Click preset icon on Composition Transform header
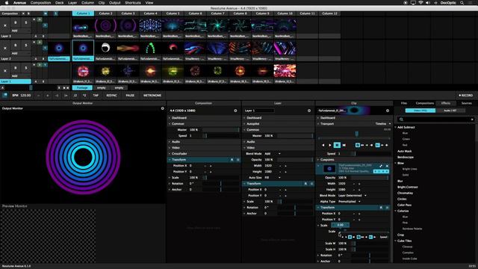Screen dimensions: 478x269 (x=232, y=160)
